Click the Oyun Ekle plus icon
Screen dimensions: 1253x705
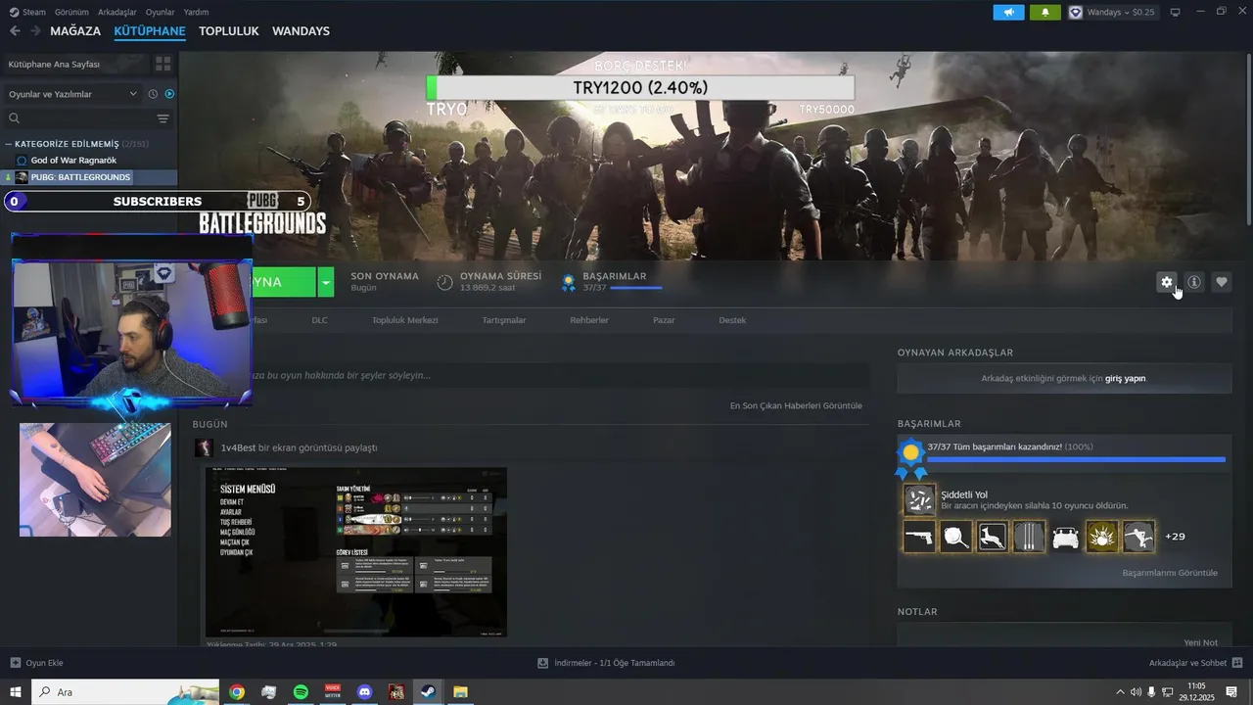(15, 663)
